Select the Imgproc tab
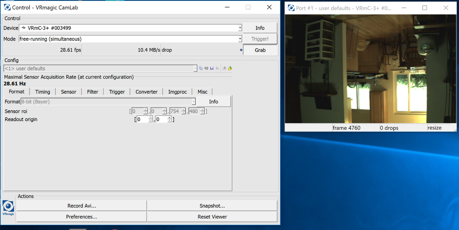Viewport: 459px width, 230px height. click(177, 92)
